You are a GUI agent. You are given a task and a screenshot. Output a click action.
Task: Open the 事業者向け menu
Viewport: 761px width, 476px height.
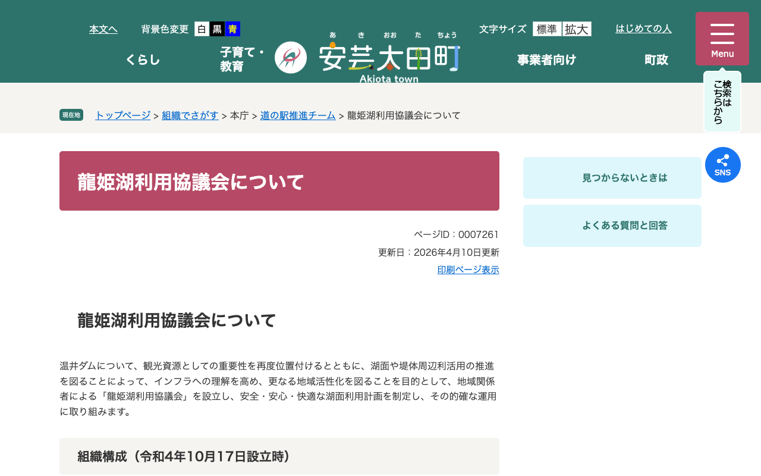click(x=546, y=59)
